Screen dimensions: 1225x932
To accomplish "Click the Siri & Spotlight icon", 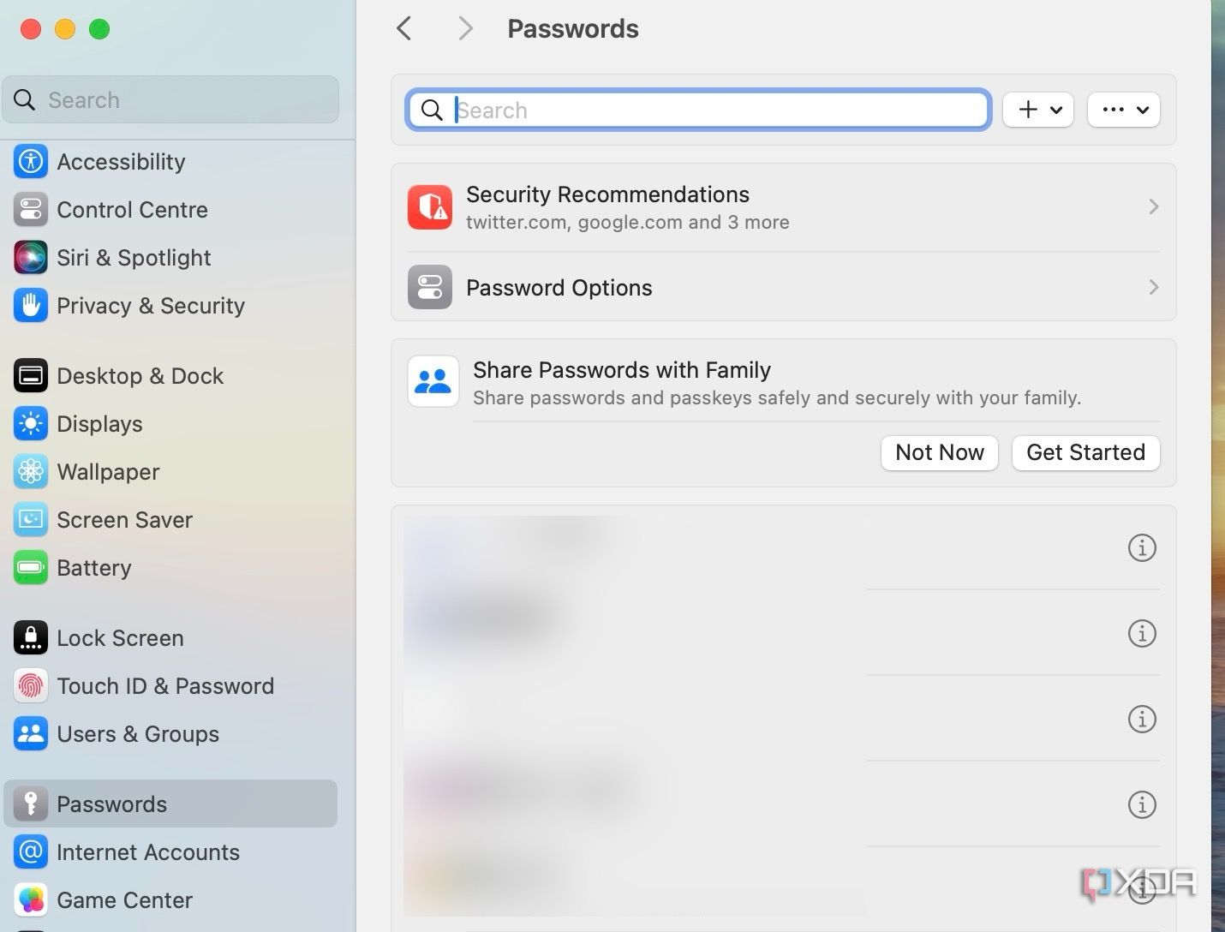I will (x=31, y=257).
